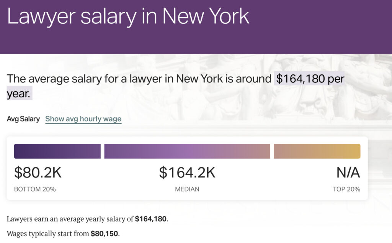Click the gold top 20% bar segment
Image resolution: width=392 pixels, height=243 pixels.
pyautogui.click(x=317, y=151)
